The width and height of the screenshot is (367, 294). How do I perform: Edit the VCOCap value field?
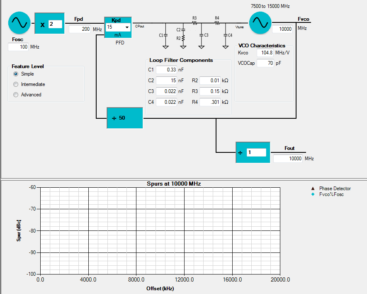[x=265, y=63]
